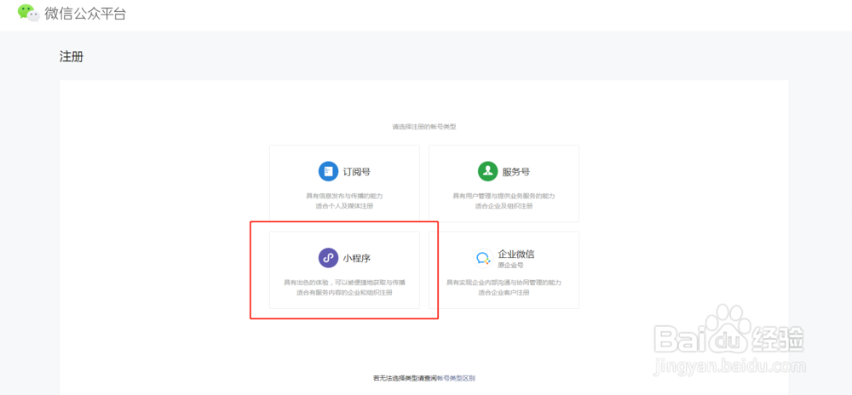Screen dimensions: 852x395
Task: Click the 企业微信 chat bubble icon
Action: (484, 258)
